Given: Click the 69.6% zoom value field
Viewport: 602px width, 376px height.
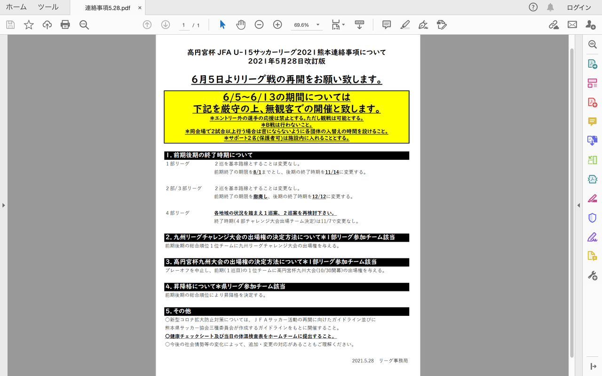Looking at the screenshot, I should pos(301,25).
